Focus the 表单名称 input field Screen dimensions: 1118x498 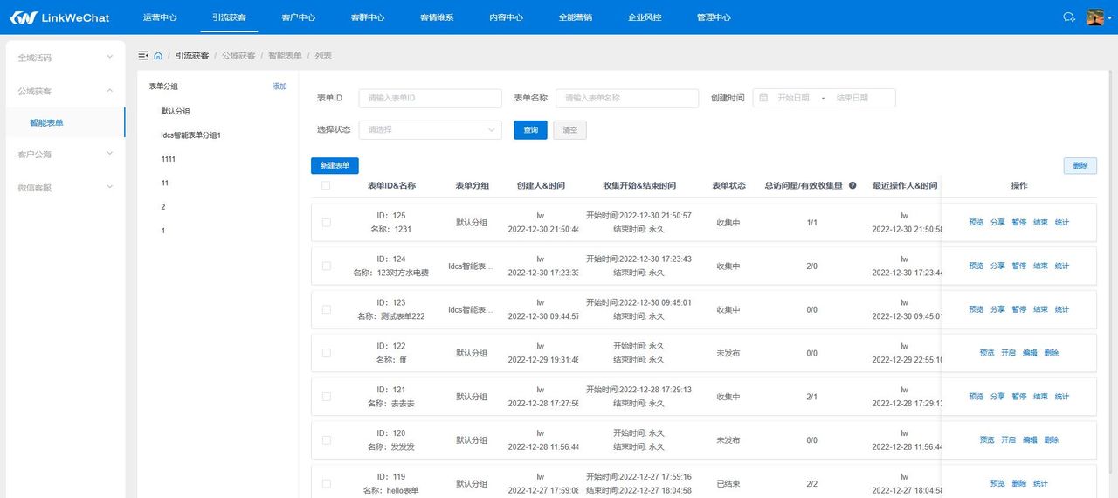[627, 98]
